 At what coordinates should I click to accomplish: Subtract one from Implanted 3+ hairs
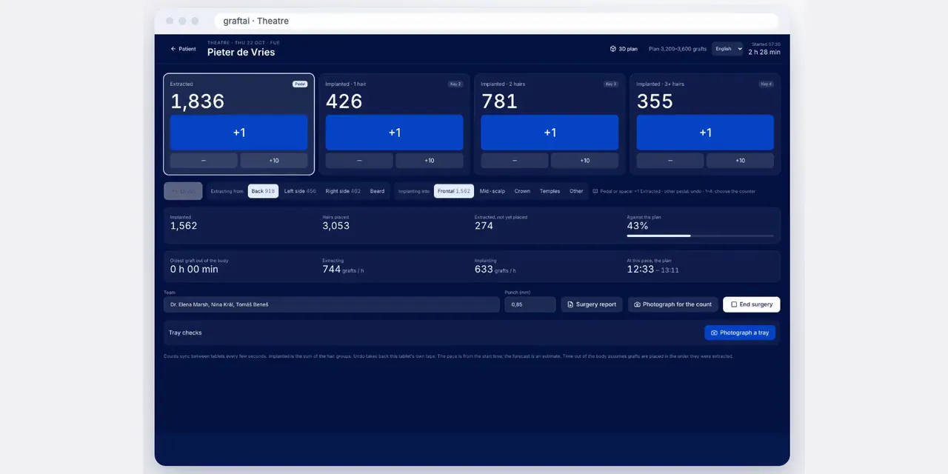pyautogui.click(x=670, y=161)
